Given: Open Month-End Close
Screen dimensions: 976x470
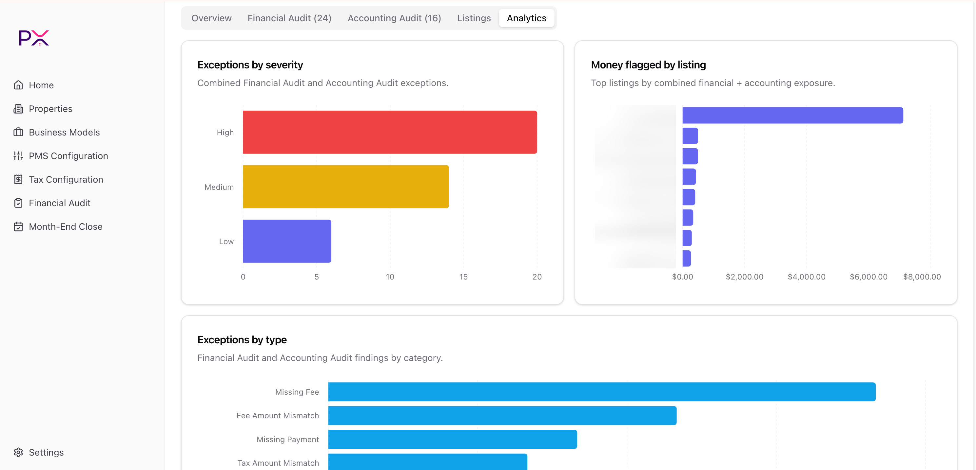Looking at the screenshot, I should (x=66, y=226).
